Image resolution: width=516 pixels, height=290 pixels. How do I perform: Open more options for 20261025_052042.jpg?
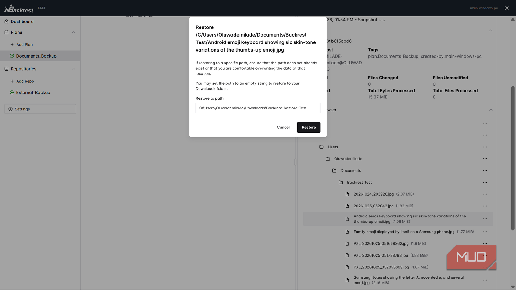pyautogui.click(x=485, y=206)
